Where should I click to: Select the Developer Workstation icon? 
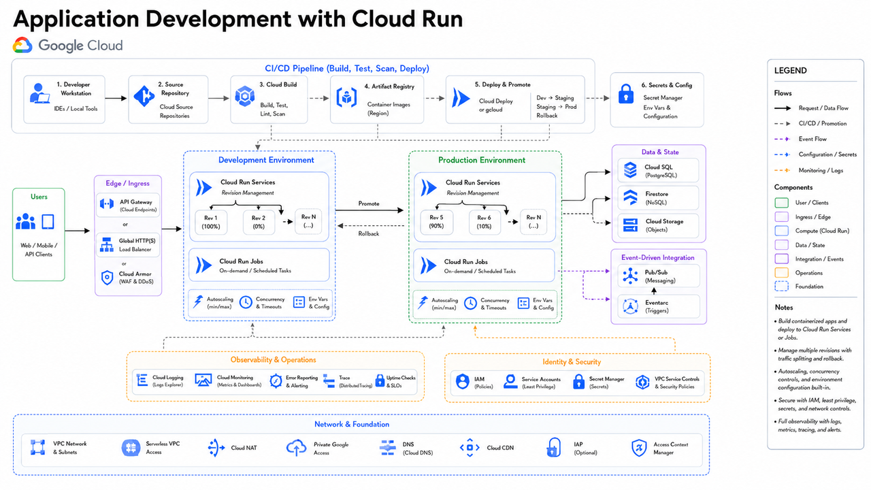40,95
